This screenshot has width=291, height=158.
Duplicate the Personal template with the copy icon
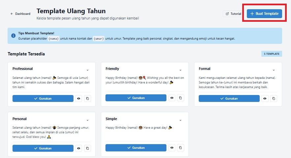[87, 148]
